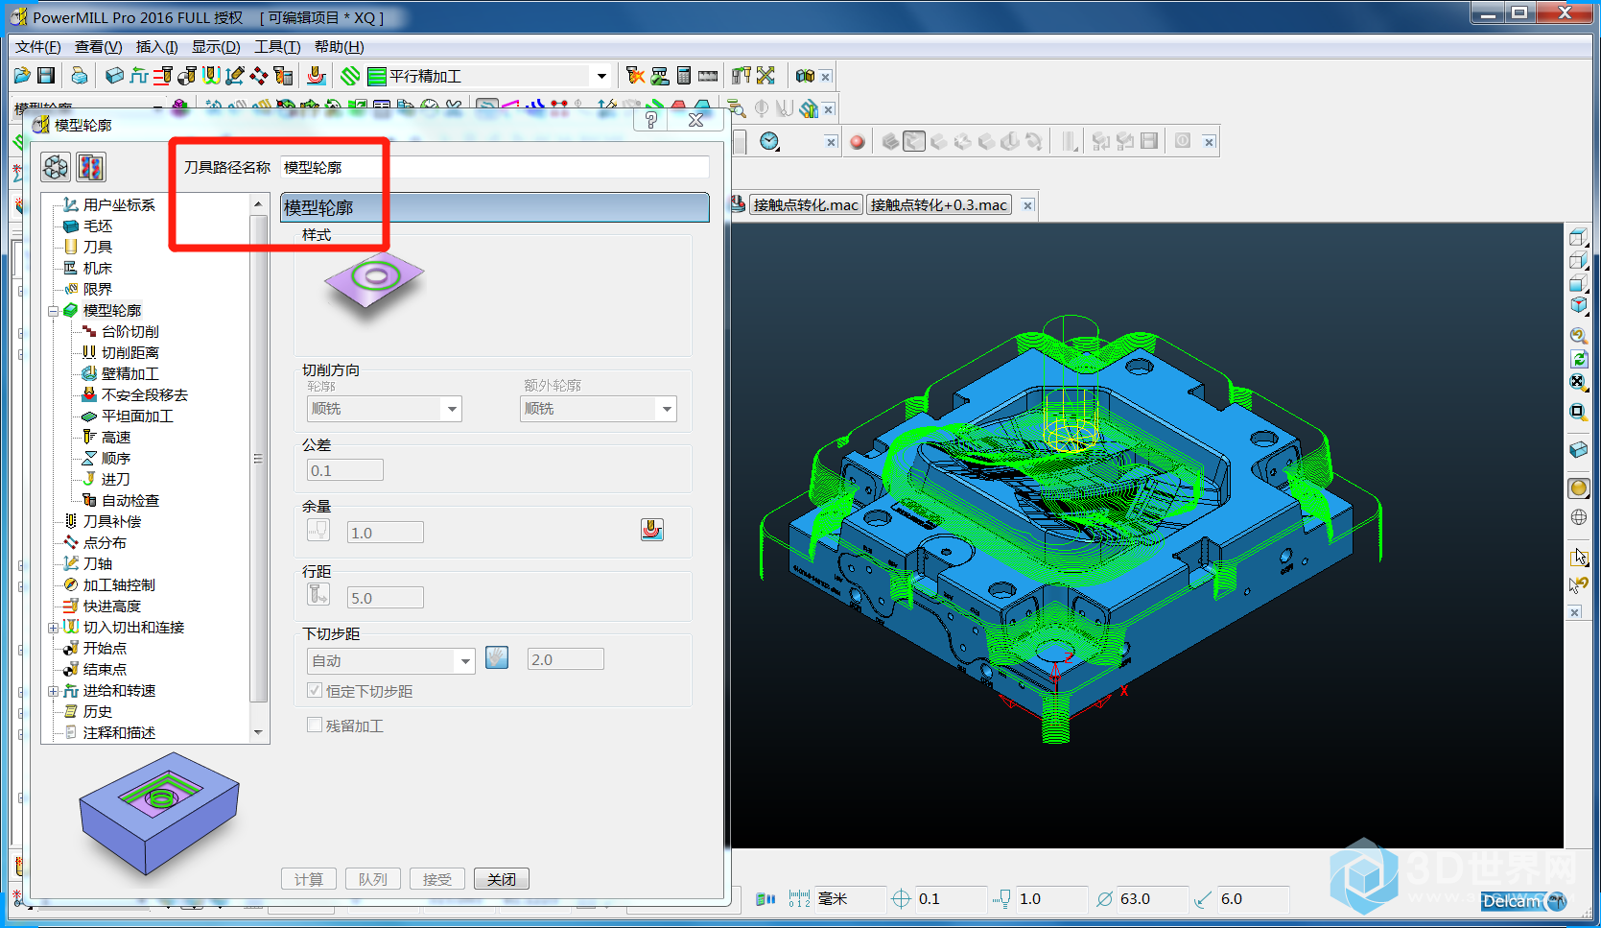Toggle wireframe globe icon in right toolbar
Viewport: 1601px width, 928px height.
1579,517
